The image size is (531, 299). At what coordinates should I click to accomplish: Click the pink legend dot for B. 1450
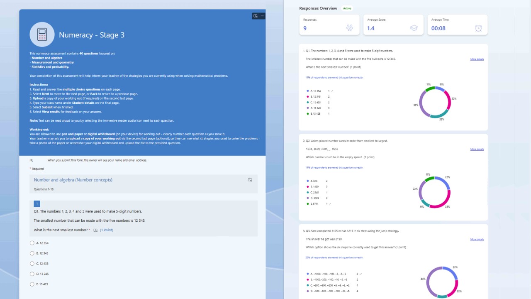coord(308,187)
